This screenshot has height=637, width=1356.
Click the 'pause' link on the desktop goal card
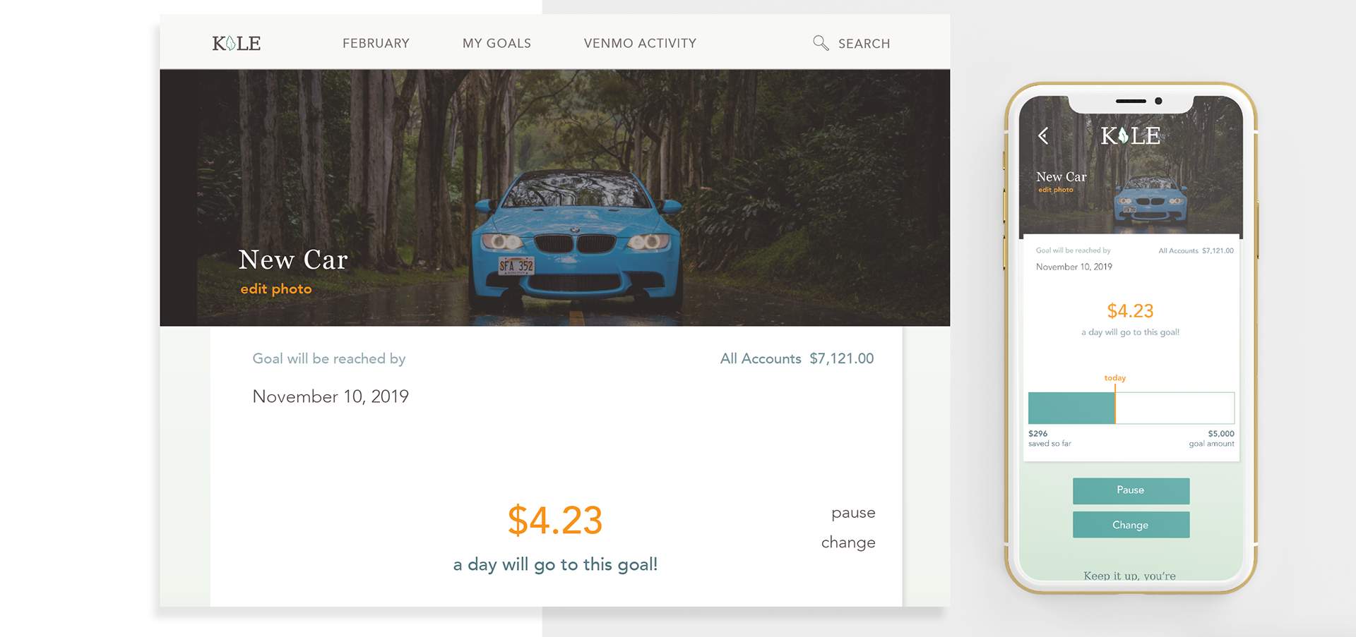tap(853, 513)
